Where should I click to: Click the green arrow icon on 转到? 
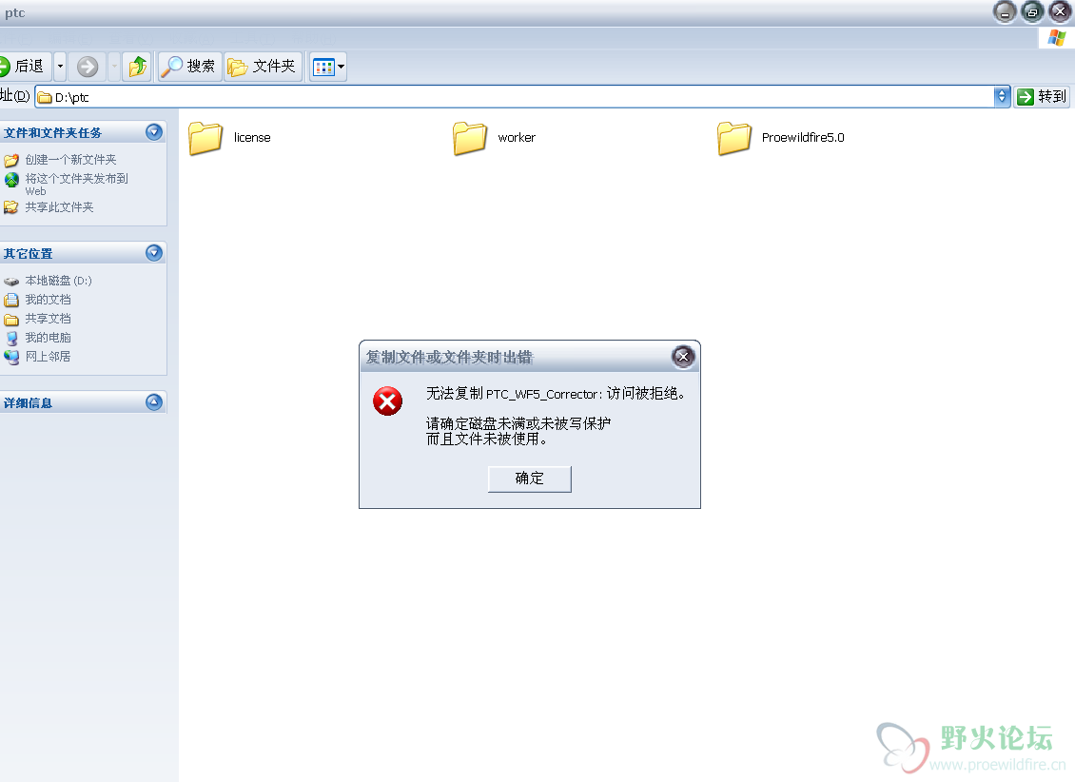click(x=1025, y=97)
